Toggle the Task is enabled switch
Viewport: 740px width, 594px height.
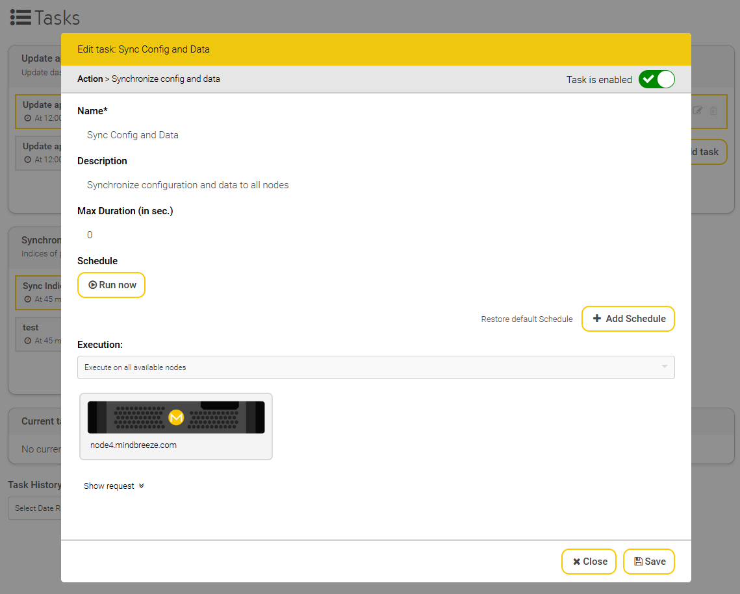656,79
